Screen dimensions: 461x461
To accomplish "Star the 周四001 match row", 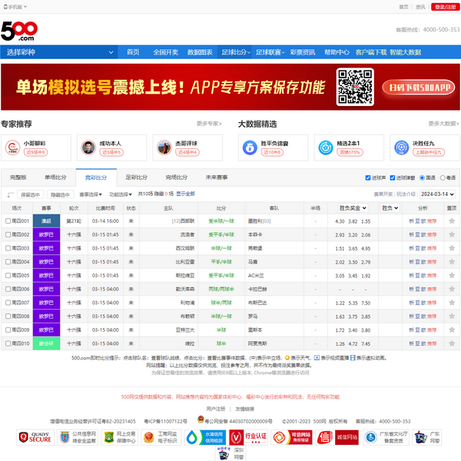I will coord(451,221).
